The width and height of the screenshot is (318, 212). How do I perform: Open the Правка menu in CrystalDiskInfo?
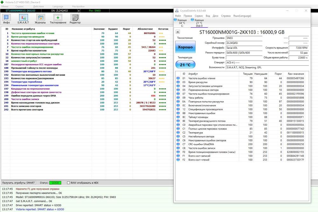pos(188,16)
